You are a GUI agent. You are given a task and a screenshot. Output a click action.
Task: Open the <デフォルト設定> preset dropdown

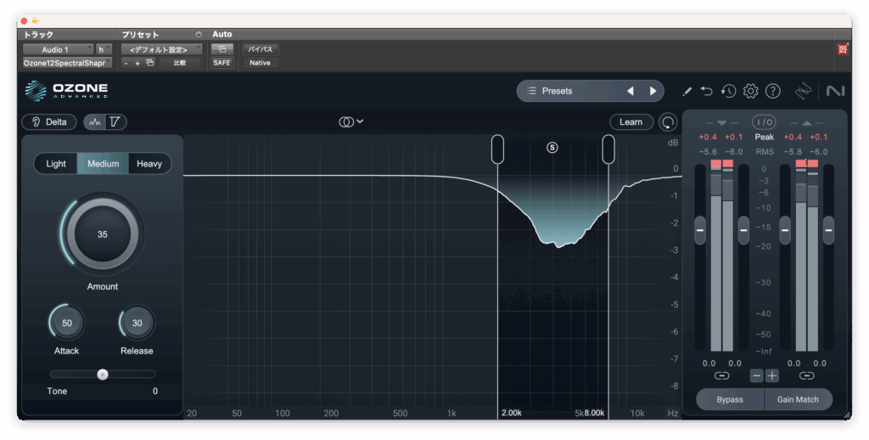click(161, 50)
